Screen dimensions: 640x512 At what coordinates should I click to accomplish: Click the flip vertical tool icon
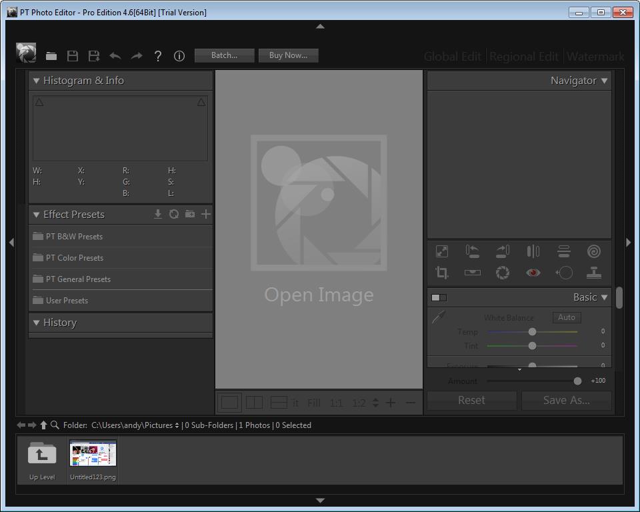564,251
